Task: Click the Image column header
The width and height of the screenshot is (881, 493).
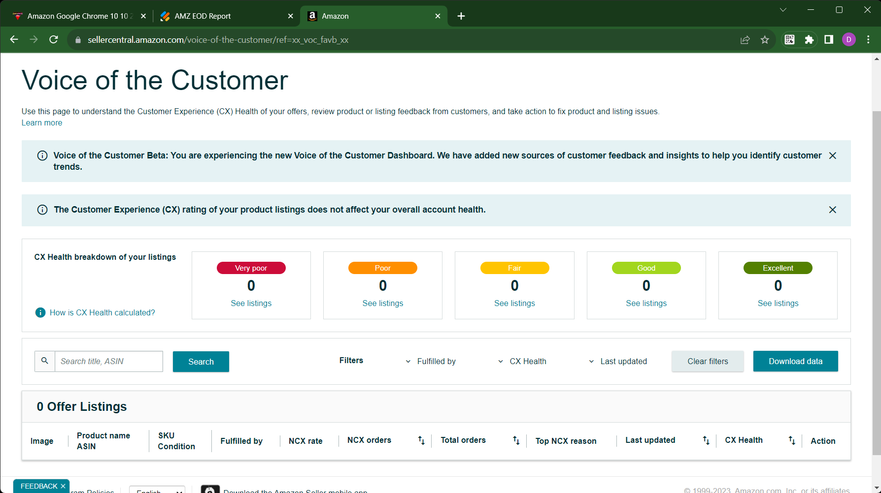Action: tap(42, 441)
